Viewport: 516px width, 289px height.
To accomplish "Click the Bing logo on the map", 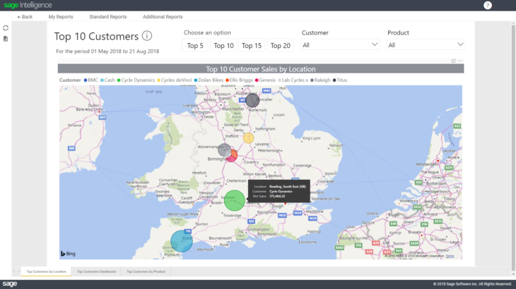I will coord(68,254).
